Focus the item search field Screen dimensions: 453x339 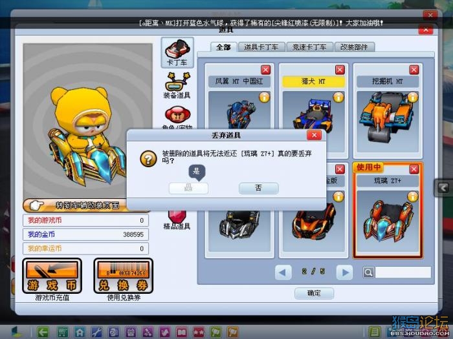pos(403,272)
